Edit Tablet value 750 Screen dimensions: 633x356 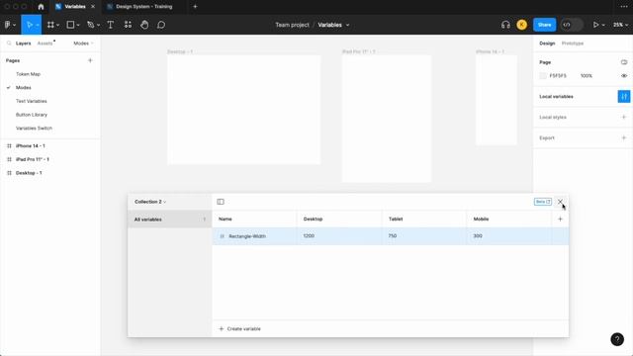point(424,236)
